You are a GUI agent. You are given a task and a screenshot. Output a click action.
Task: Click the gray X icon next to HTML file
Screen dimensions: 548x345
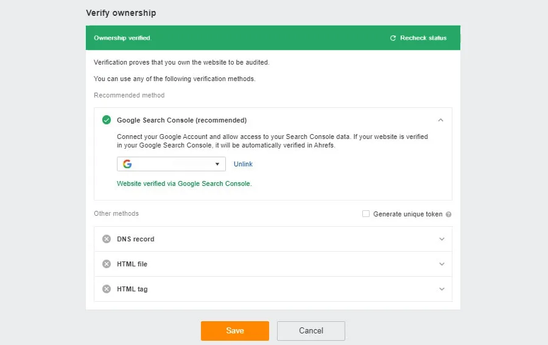(x=107, y=264)
